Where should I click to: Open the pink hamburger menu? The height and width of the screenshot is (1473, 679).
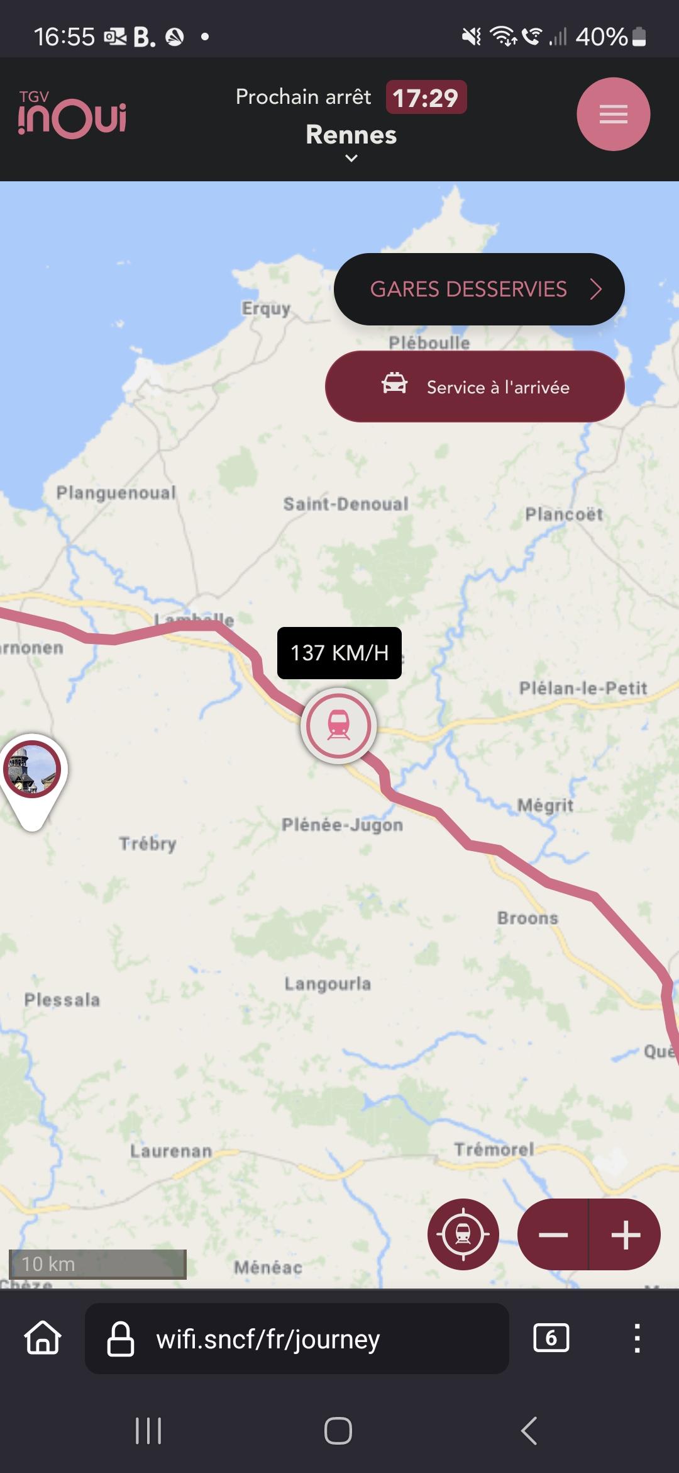tap(613, 114)
